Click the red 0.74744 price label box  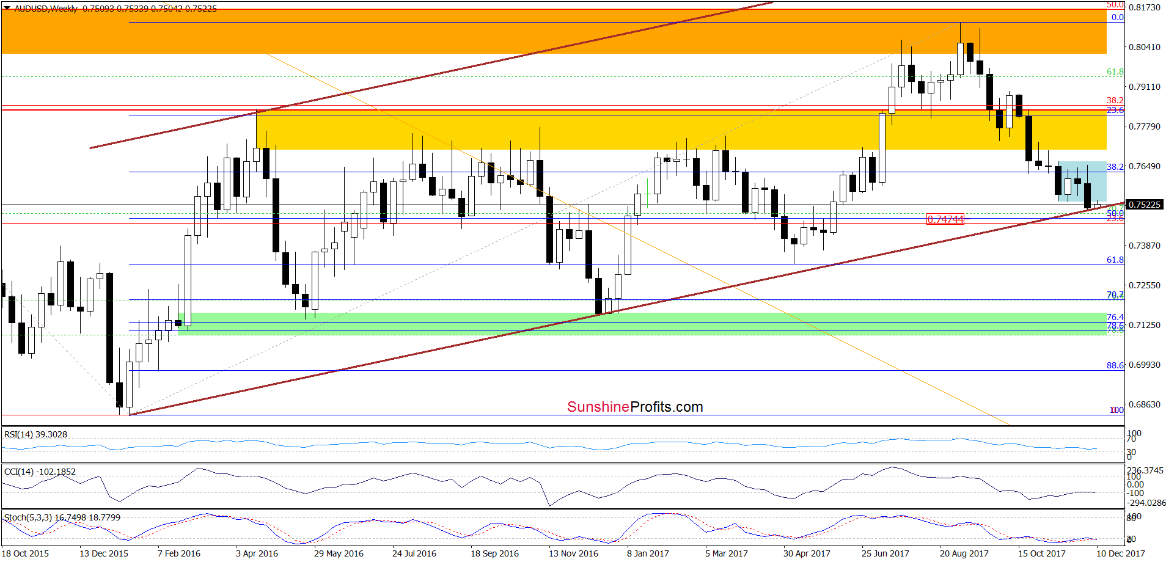(x=945, y=219)
